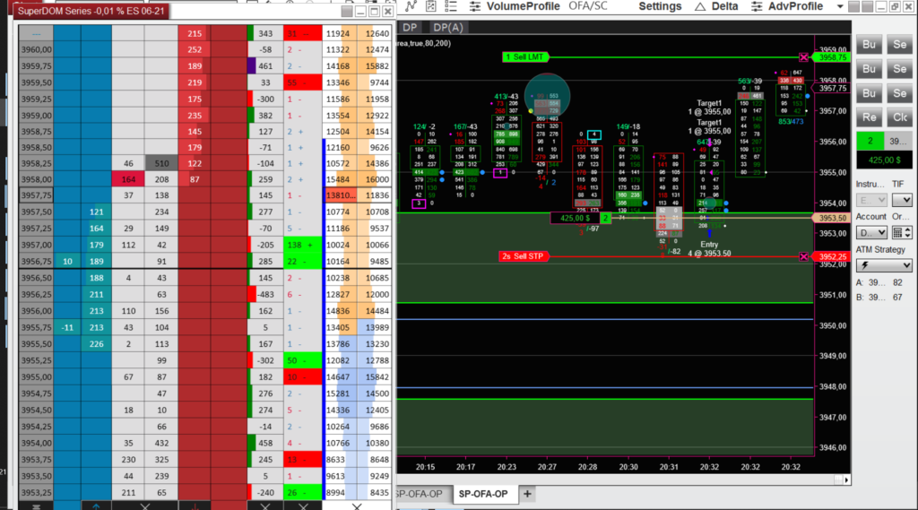This screenshot has width=918, height=510.
Task: Cancel the Sell LMT order via its X
Action: coord(804,56)
